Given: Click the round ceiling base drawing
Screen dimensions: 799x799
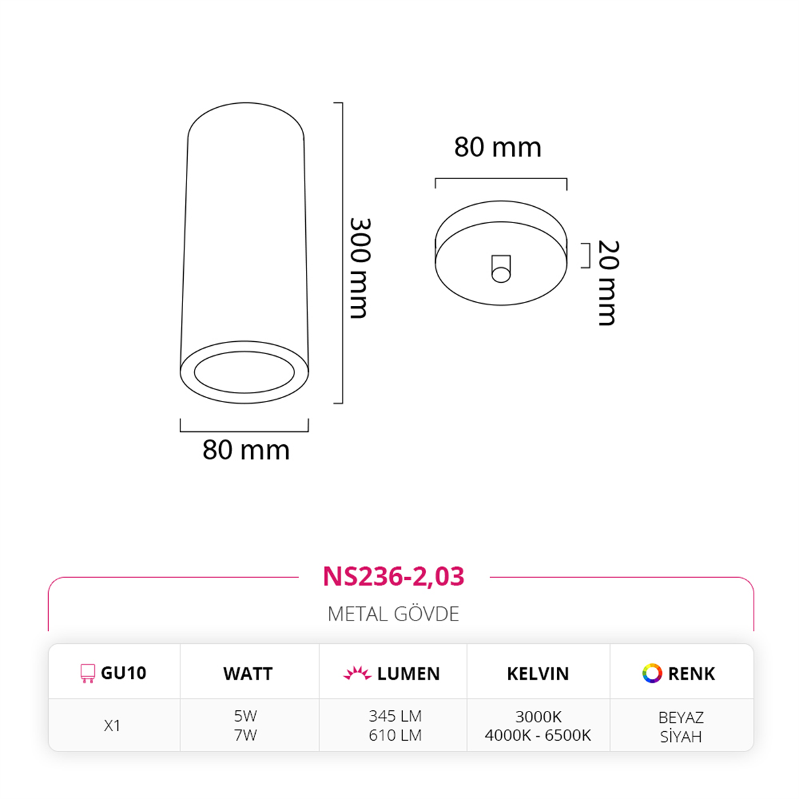Looking at the screenshot, I should click(501, 253).
